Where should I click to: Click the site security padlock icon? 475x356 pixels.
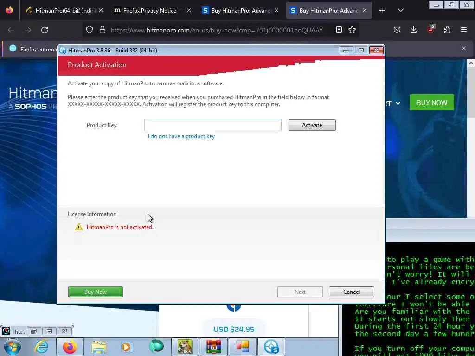[103, 30]
